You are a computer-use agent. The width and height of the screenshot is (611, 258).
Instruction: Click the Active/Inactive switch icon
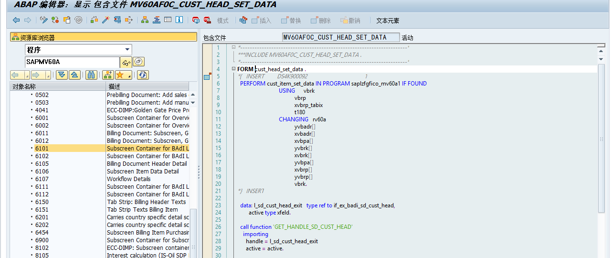(55, 20)
